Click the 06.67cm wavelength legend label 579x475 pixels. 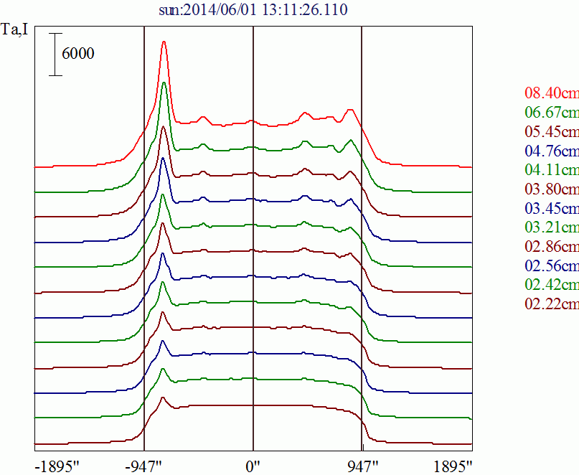tap(552, 112)
